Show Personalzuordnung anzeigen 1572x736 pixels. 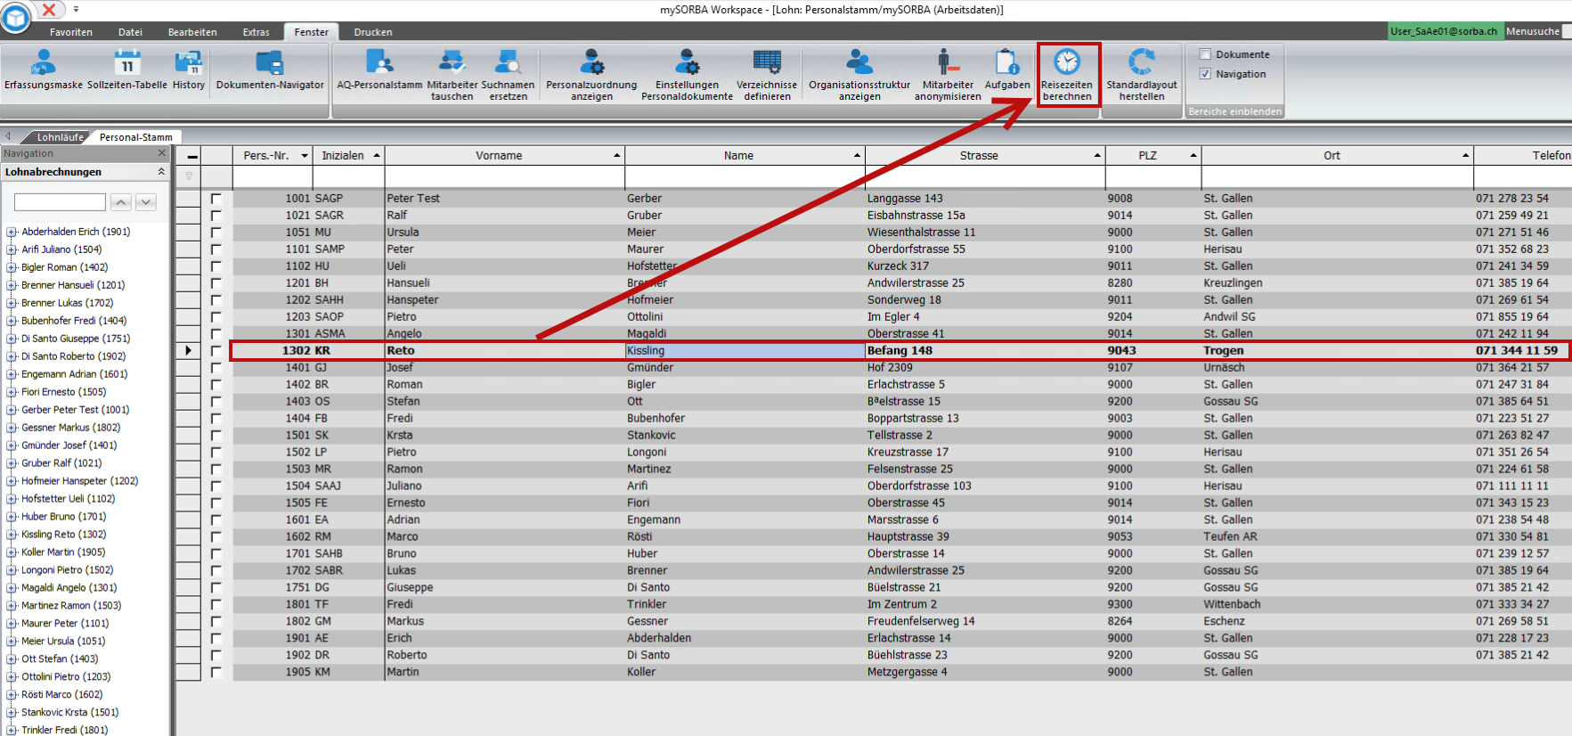tap(591, 75)
